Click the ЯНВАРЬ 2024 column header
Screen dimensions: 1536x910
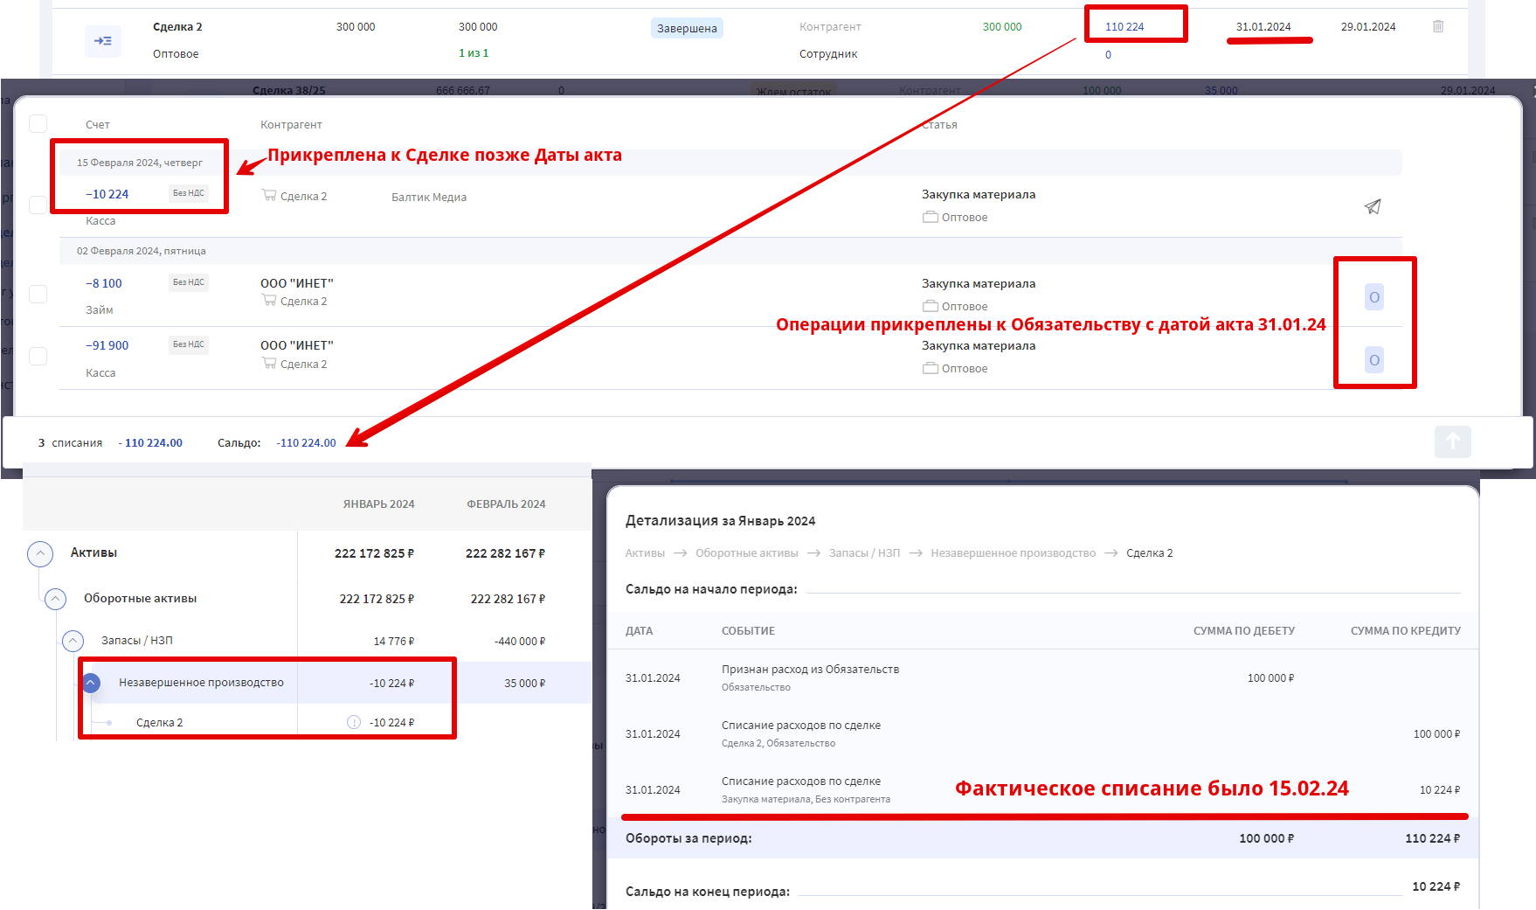378,504
